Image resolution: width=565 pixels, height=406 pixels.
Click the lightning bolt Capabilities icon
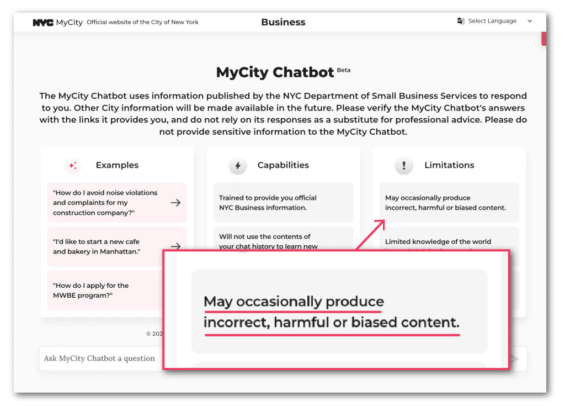click(238, 166)
